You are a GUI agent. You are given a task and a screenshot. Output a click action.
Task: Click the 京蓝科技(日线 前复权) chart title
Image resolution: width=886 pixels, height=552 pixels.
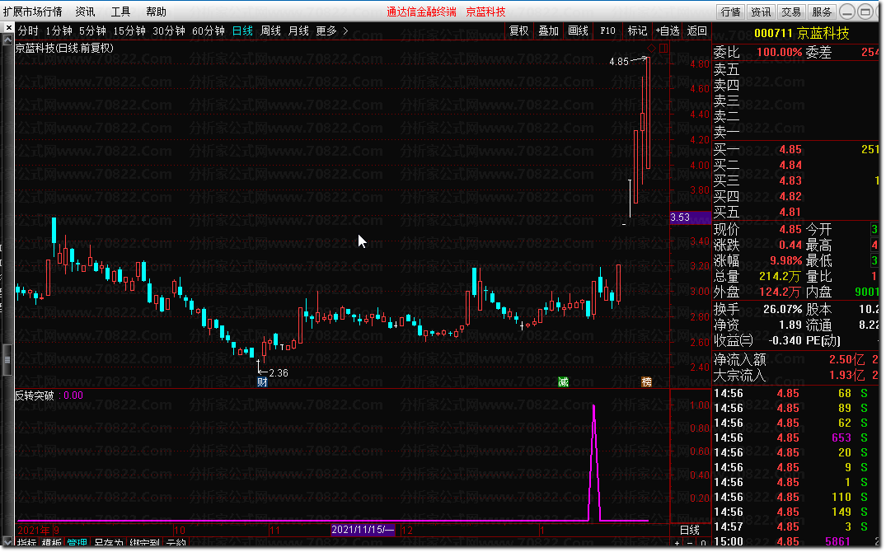tap(63, 48)
